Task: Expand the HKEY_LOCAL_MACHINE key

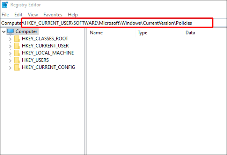Action: pyautogui.click(x=10, y=53)
